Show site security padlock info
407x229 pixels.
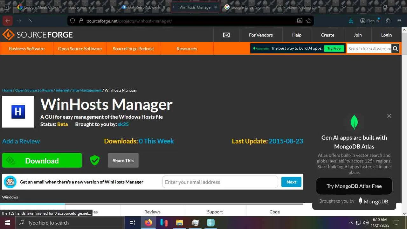81,21
